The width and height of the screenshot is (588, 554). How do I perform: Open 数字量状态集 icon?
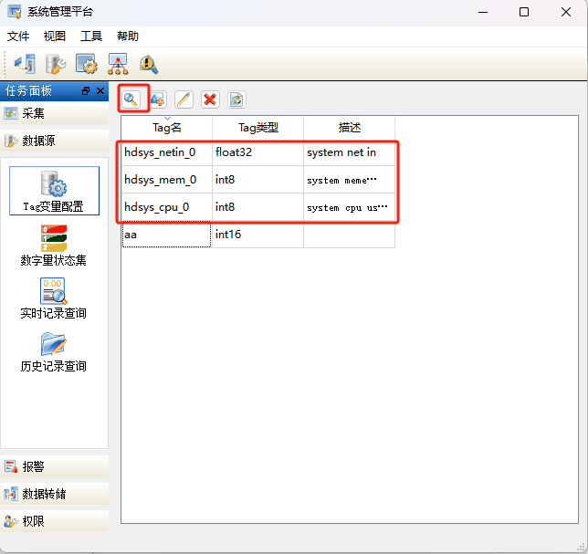tap(54, 245)
